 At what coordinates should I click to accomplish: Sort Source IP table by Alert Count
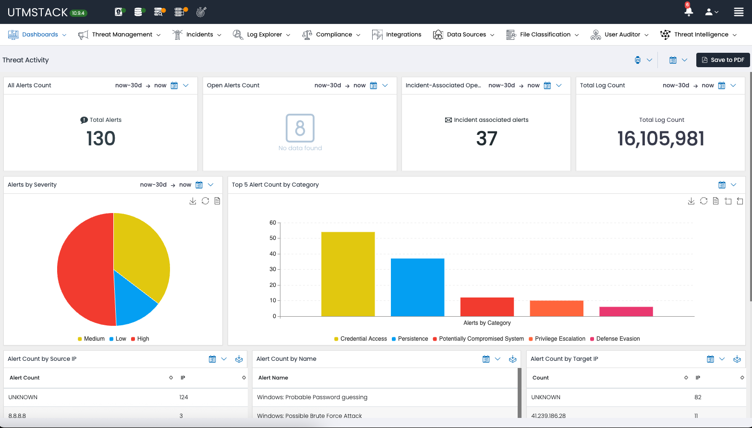pyautogui.click(x=171, y=378)
